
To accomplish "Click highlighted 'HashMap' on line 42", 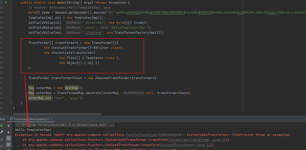I will click(x=71, y=88).
